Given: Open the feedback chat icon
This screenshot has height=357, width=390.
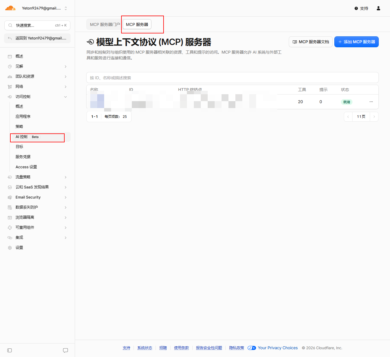Looking at the screenshot, I should click(65, 350).
